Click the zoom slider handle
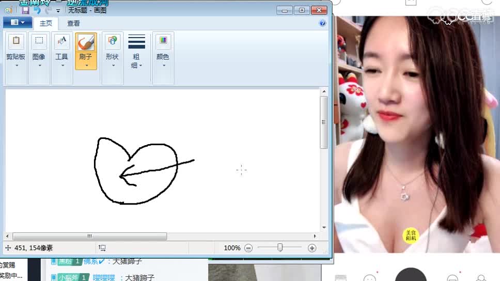This screenshot has height=281, width=500. click(x=280, y=247)
